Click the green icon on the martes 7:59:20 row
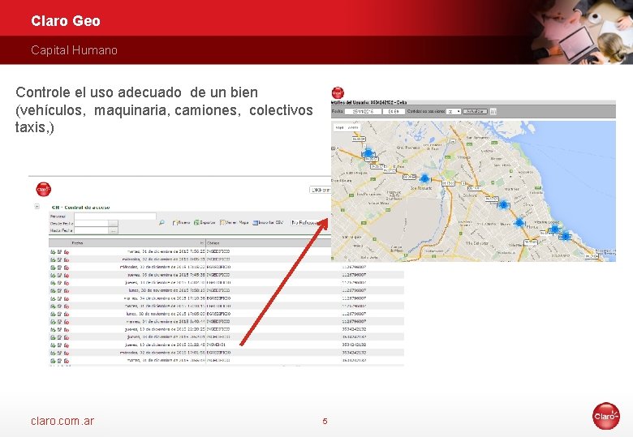Screen dimensions: 633x437 (x=53, y=251)
